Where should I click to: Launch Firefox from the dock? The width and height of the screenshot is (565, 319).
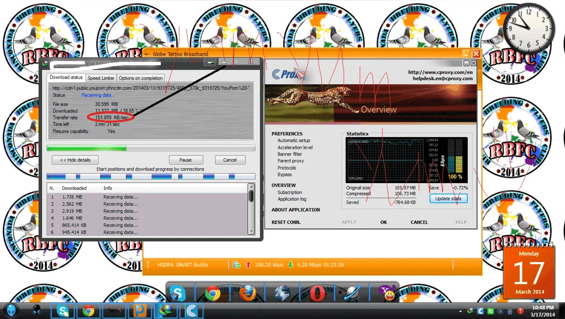pos(248,293)
